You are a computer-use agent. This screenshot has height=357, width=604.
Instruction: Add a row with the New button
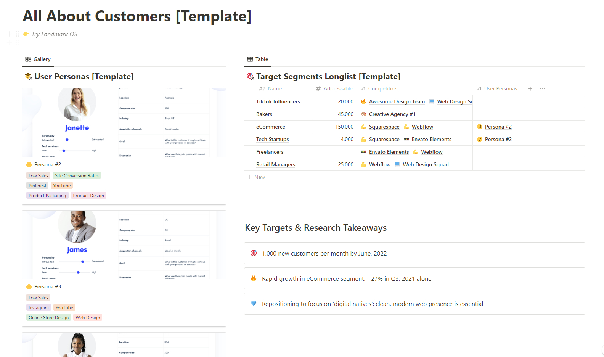[x=256, y=177]
